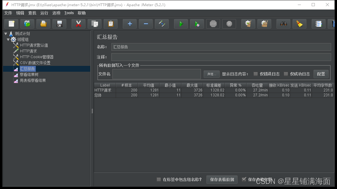
Task: Click the Cut scissors icon
Action: tap(78, 24)
